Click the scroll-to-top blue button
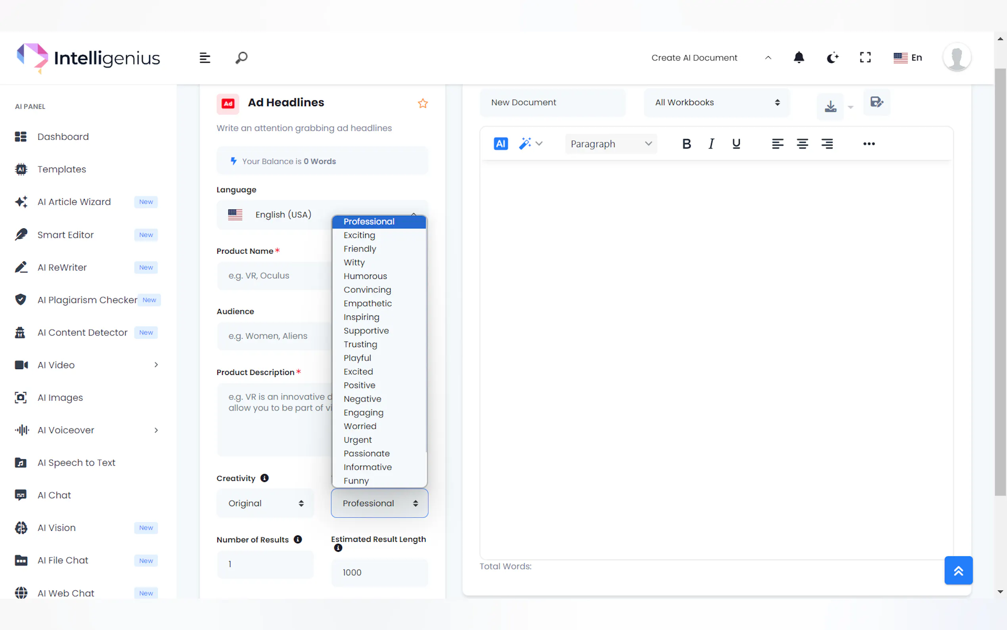 957,570
